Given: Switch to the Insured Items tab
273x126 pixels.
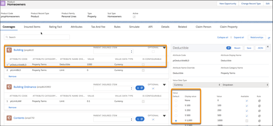Looking at the screenshot, I should pos(32,27).
